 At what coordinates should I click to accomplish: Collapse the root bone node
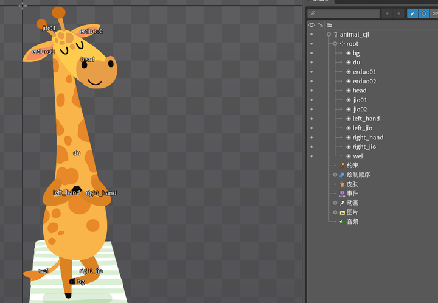pos(335,44)
